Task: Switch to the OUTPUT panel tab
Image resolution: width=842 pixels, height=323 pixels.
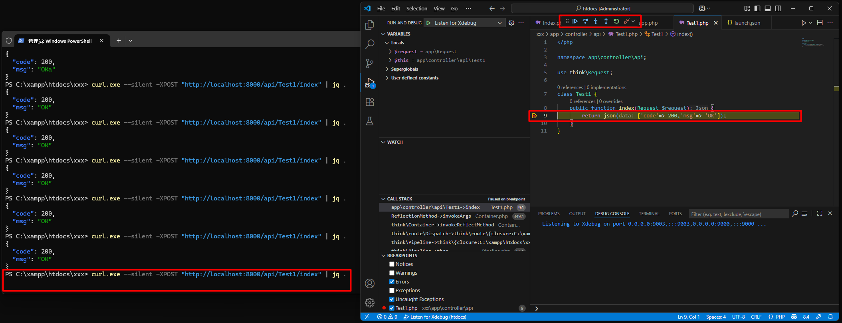Action: (x=577, y=214)
